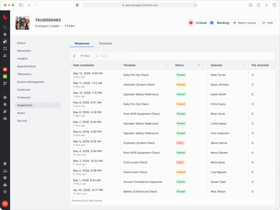280x210 pixels.
Task: Open the users sidebar icon
Action: 5,56
